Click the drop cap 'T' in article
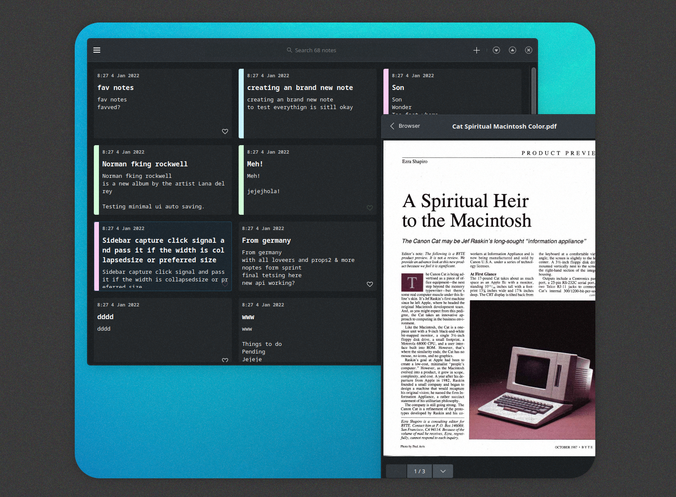676x497 pixels. tap(412, 282)
